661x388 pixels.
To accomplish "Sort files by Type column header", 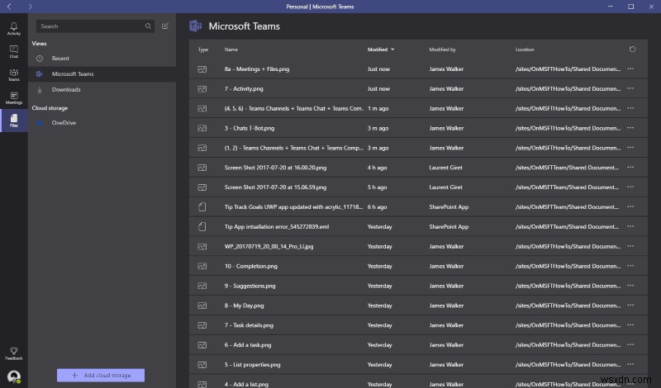I will tap(202, 50).
